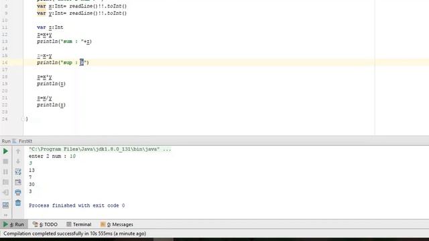Click the Dump threads icon

(5, 182)
